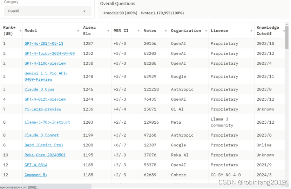Image resolution: width=291 pixels, height=189 pixels.
Task: Select Elo value 1195
Action: (88, 155)
